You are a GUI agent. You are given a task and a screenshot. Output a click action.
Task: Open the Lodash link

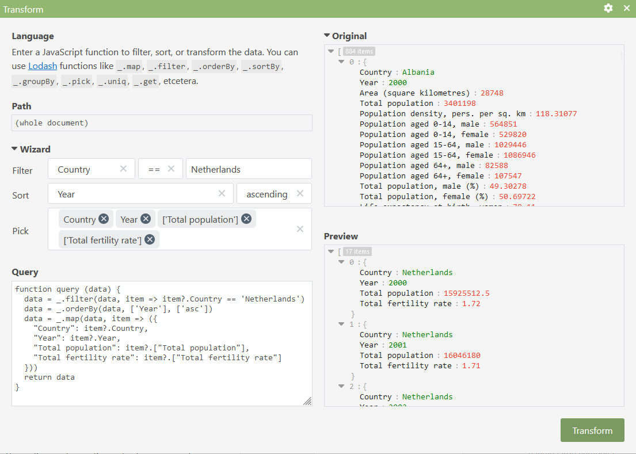43,66
